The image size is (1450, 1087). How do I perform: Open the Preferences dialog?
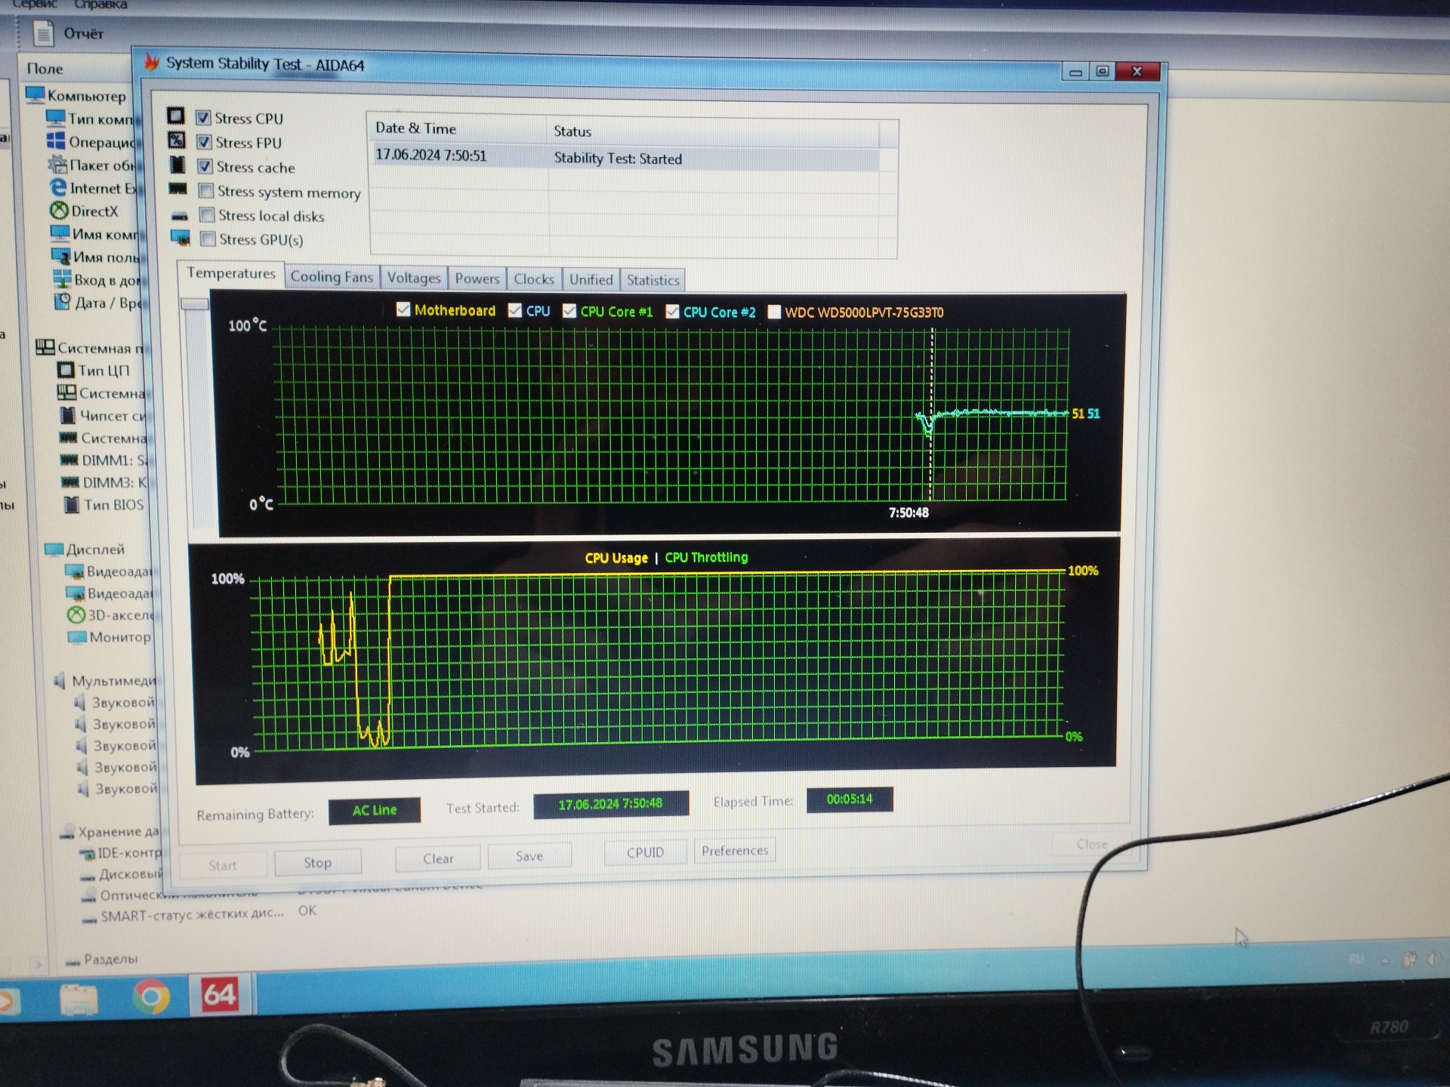[x=735, y=851]
